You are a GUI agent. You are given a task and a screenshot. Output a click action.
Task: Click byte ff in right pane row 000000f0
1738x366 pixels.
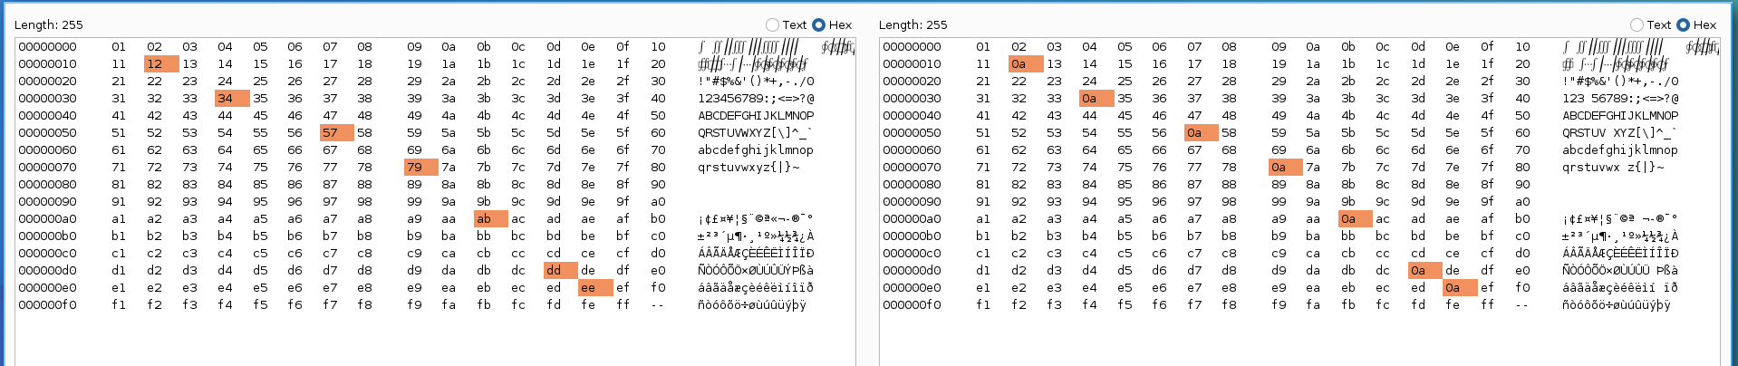1487,305
